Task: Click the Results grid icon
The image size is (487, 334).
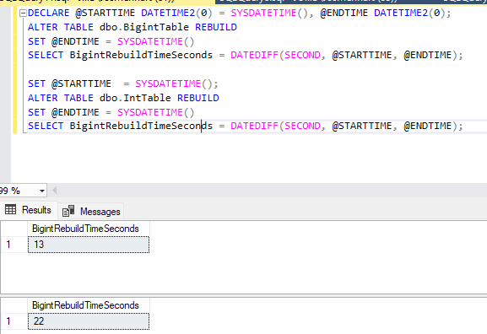Action: (x=11, y=210)
